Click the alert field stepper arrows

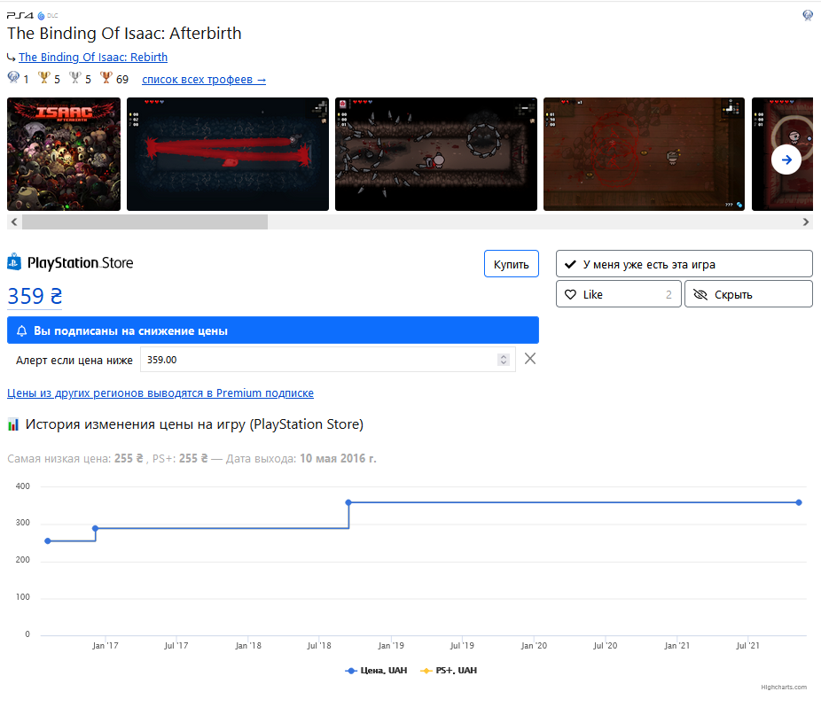point(504,360)
